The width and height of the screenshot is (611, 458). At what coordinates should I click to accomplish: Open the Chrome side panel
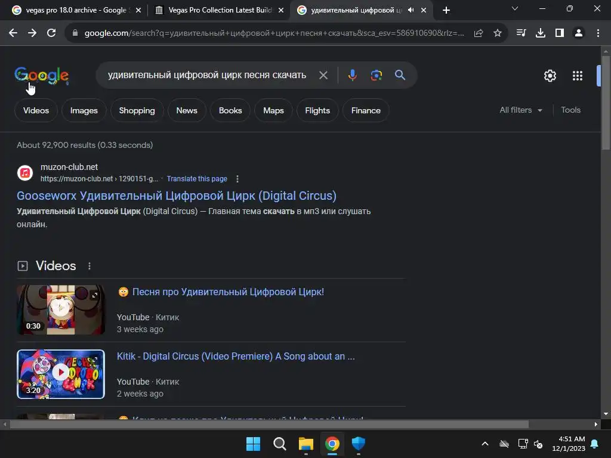point(560,33)
